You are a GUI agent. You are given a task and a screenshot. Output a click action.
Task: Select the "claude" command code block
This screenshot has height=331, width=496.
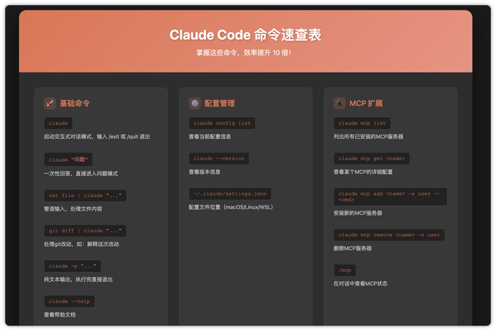[x=59, y=123]
